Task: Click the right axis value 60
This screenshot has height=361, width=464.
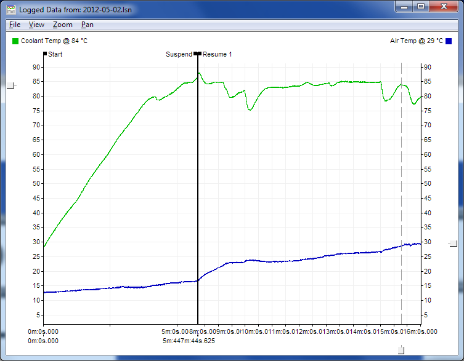Action: (x=428, y=154)
